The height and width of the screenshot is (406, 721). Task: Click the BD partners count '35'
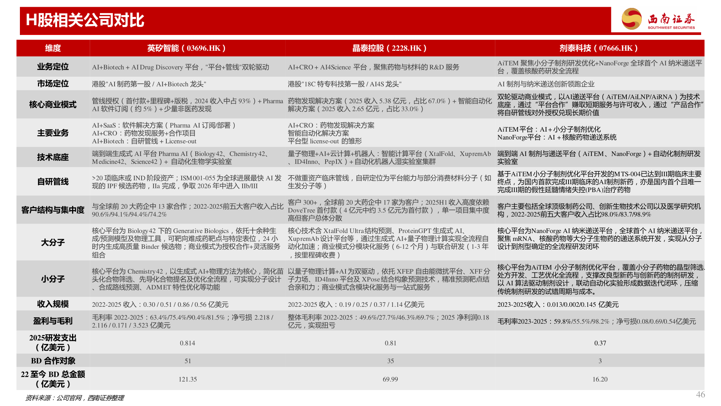391,361
